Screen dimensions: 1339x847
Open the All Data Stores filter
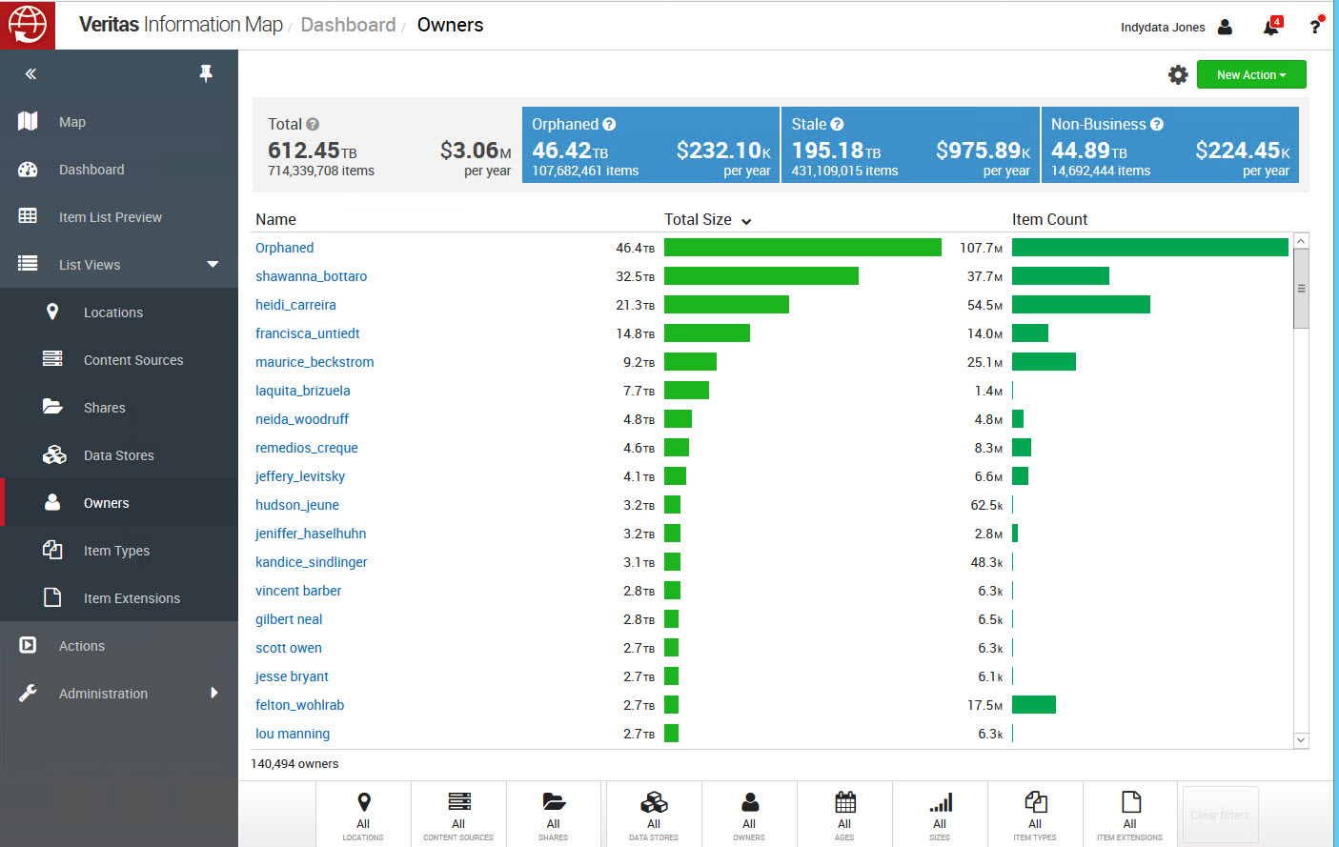[x=654, y=816]
